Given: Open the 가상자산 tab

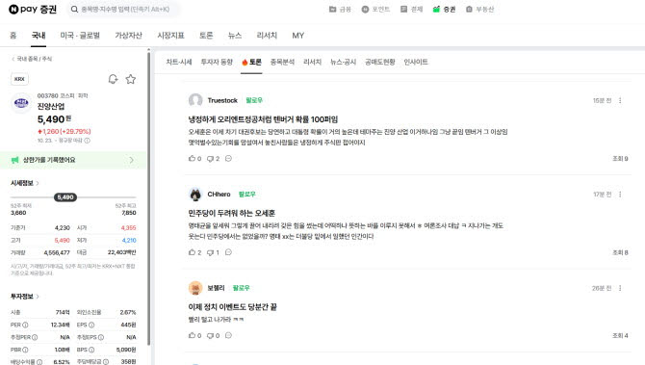Looking at the screenshot, I should coord(128,36).
